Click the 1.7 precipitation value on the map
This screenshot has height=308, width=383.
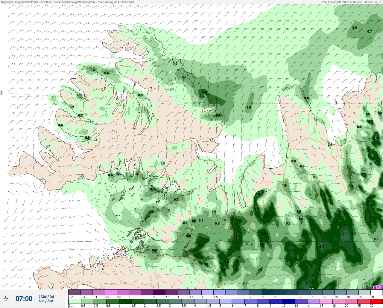(257, 209)
